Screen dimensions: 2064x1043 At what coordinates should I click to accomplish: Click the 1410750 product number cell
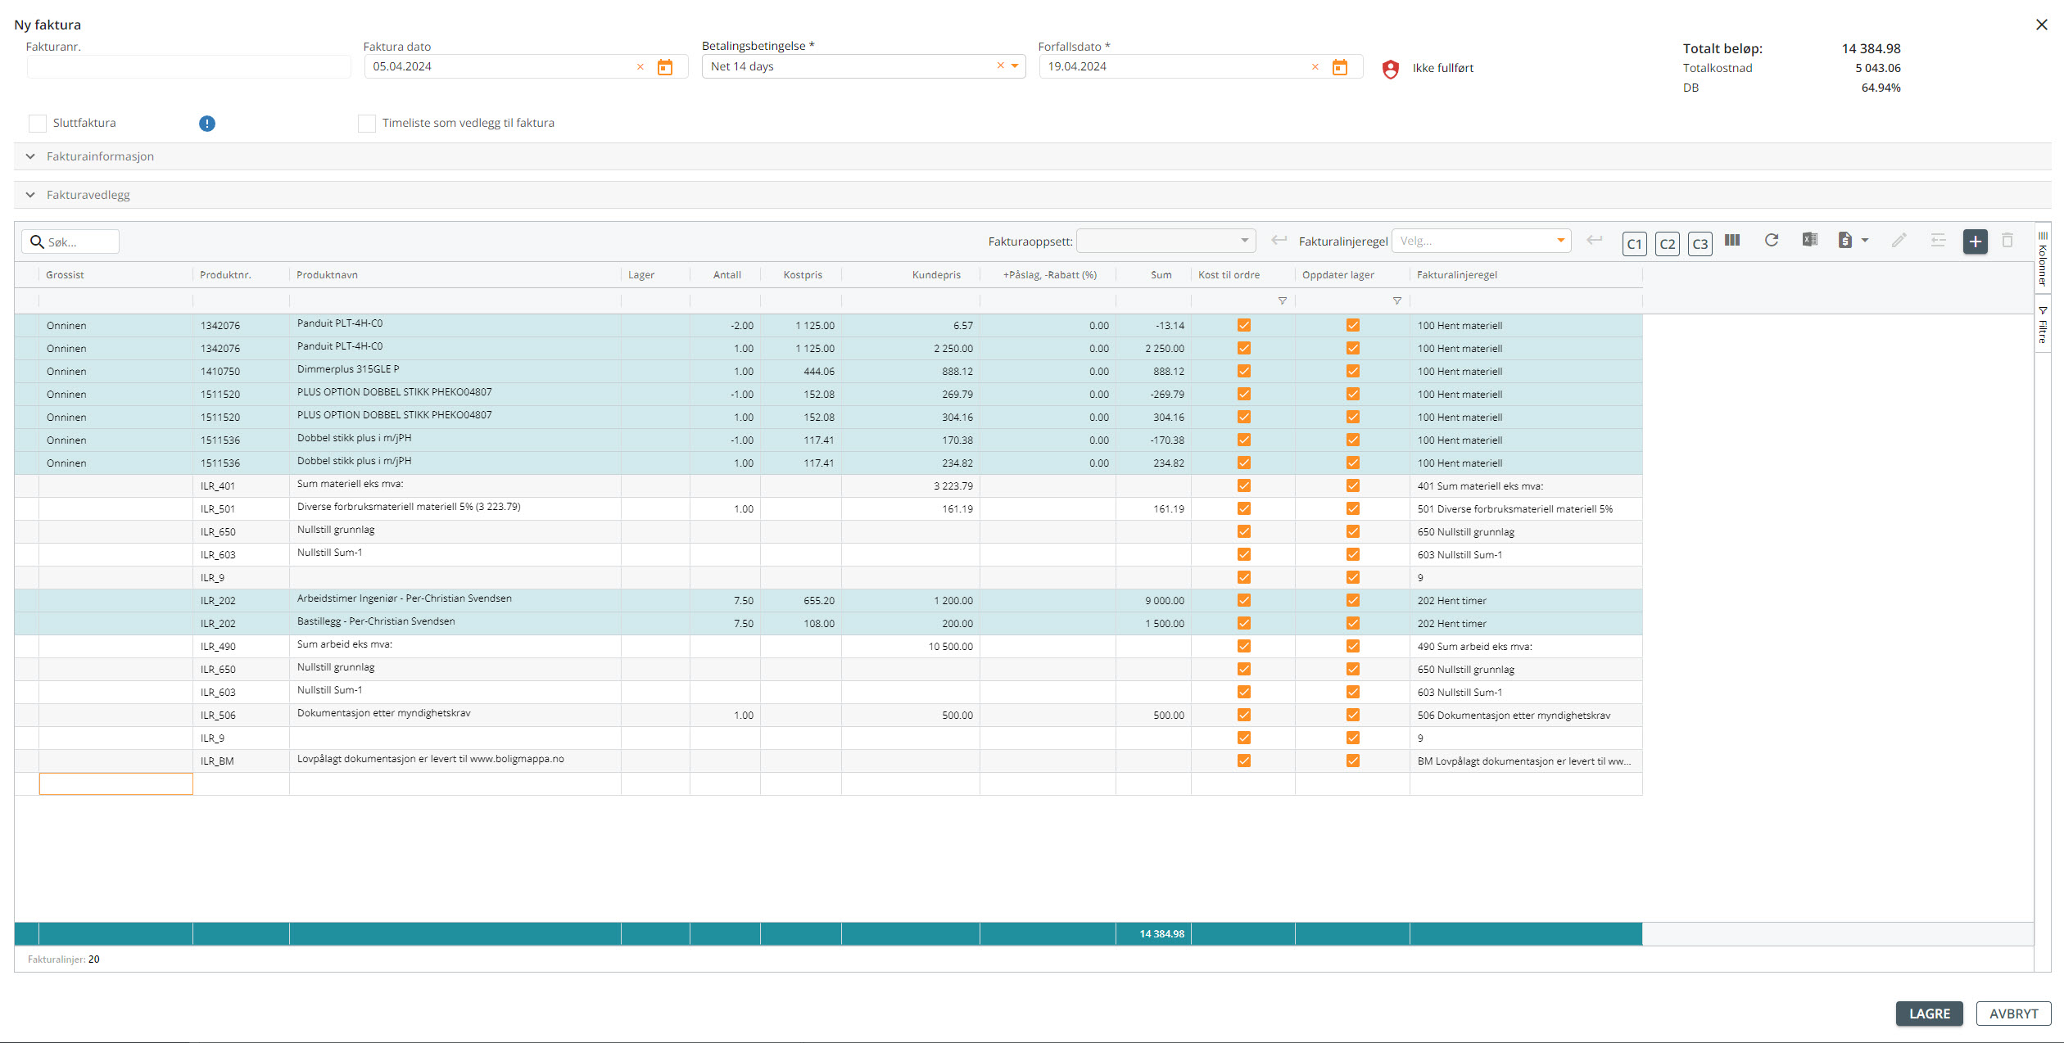pos(241,372)
